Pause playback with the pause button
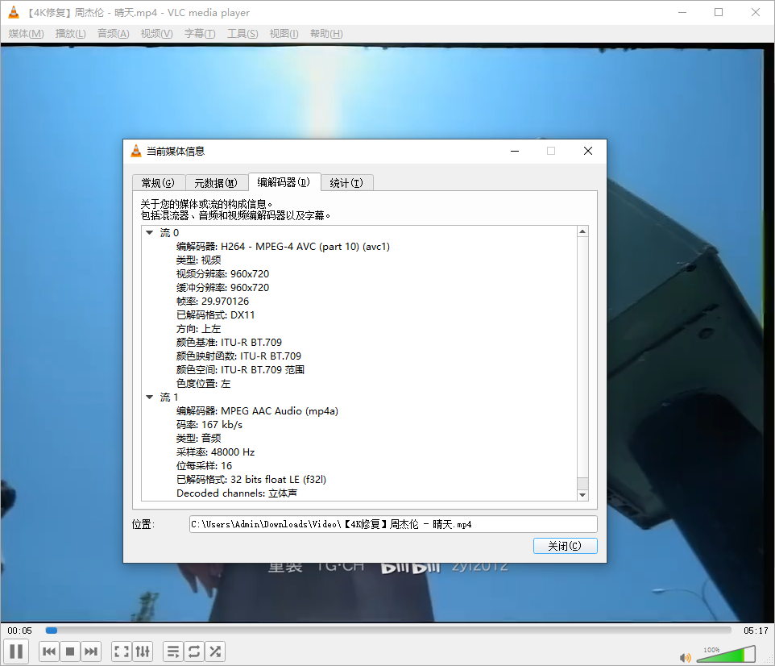The height and width of the screenshot is (666, 775). 16,651
